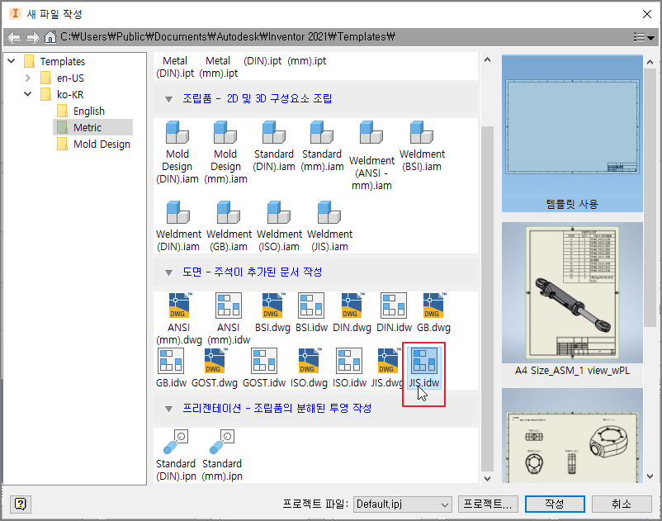662x521 pixels.
Task: Collapse the Templates root folder
Action: click(12, 61)
